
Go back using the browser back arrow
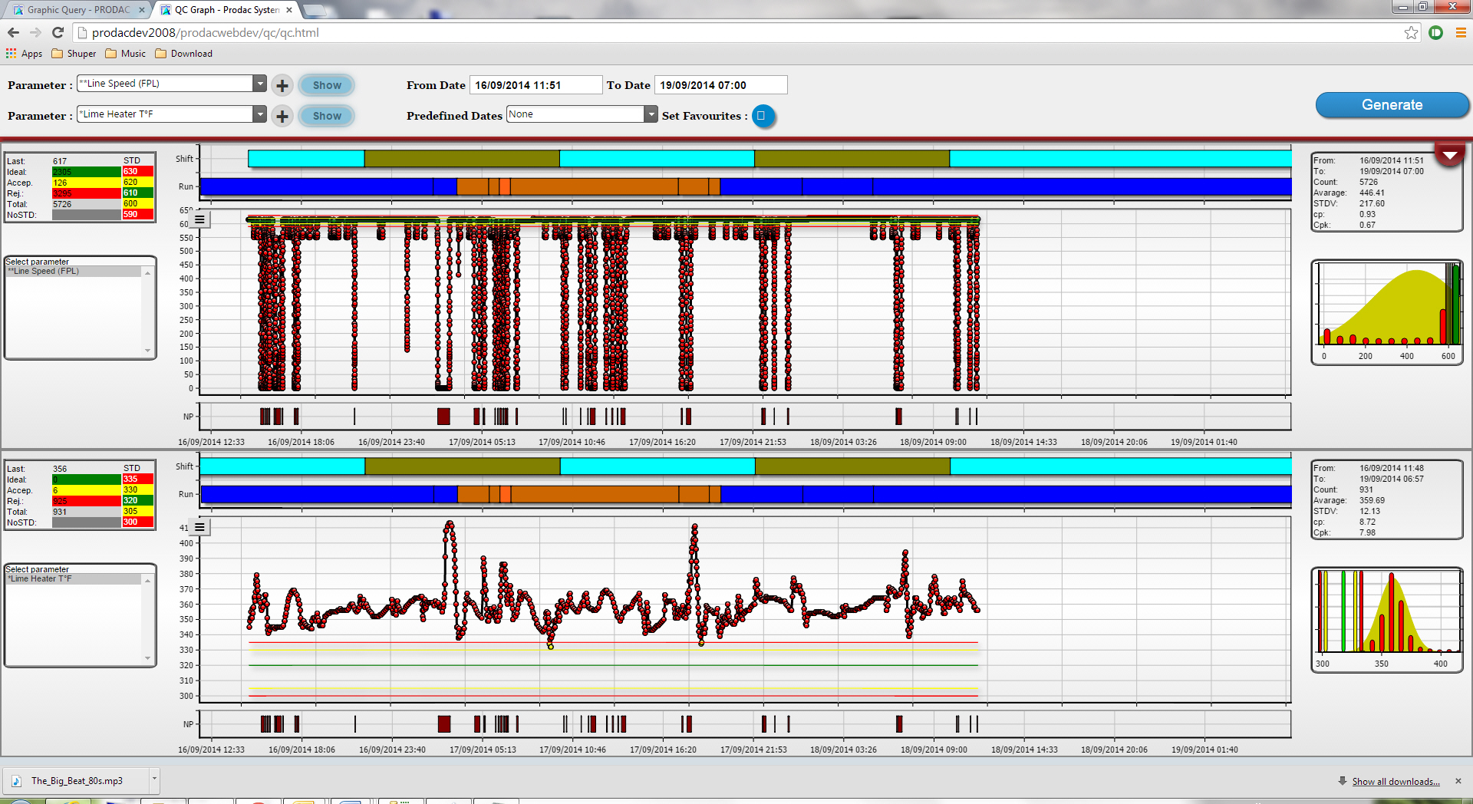click(x=13, y=32)
